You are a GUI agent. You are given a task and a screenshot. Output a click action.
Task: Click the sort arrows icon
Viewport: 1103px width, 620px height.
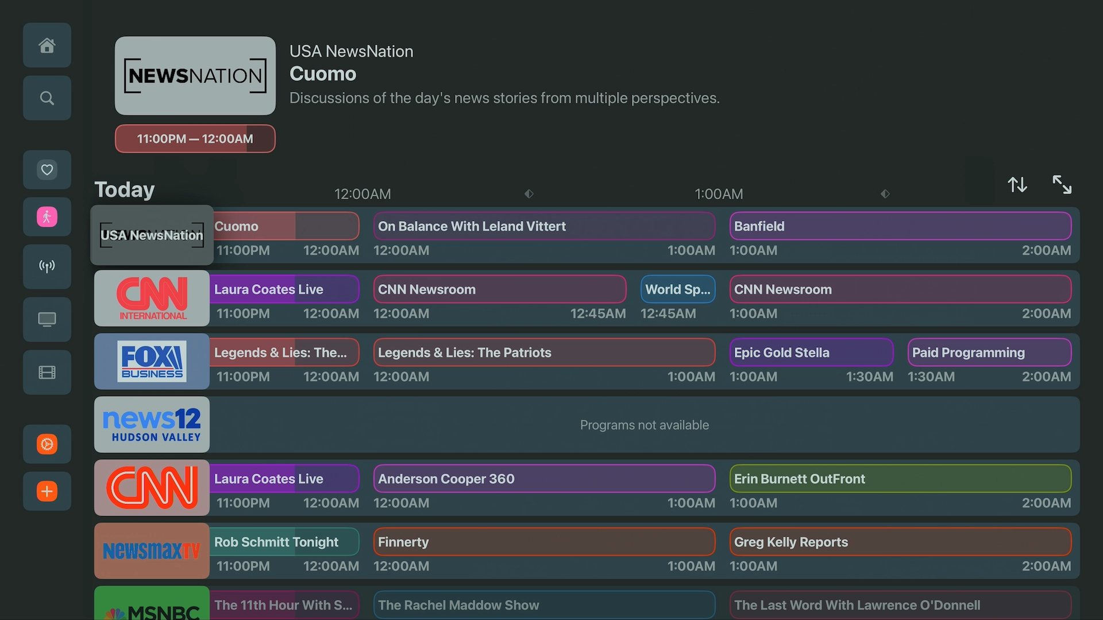pyautogui.click(x=1017, y=185)
